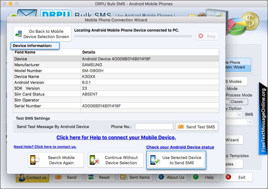Image resolution: width=268 pixels, height=189 pixels.
Task: Search Mobile Device Again
Action: (x=56, y=160)
